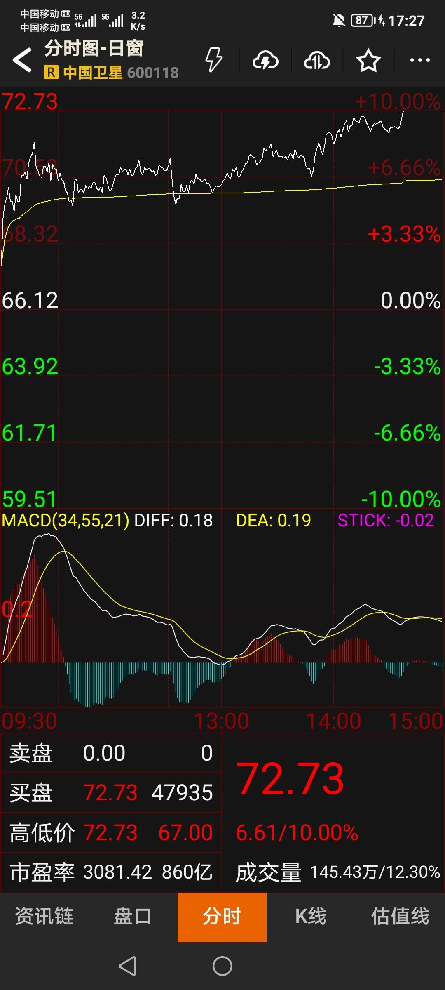Open the 估值线 tab
This screenshot has width=445, height=990.
tap(400, 916)
